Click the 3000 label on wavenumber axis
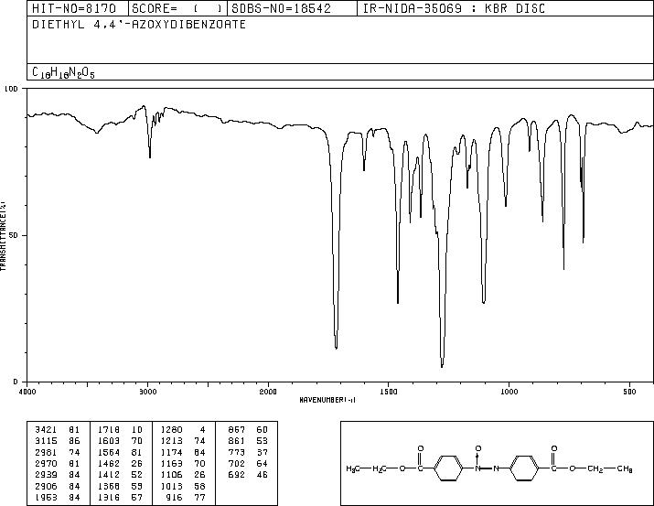 point(147,392)
